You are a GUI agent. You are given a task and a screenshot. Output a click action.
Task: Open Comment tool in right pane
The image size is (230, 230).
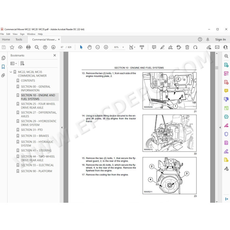click(226, 91)
